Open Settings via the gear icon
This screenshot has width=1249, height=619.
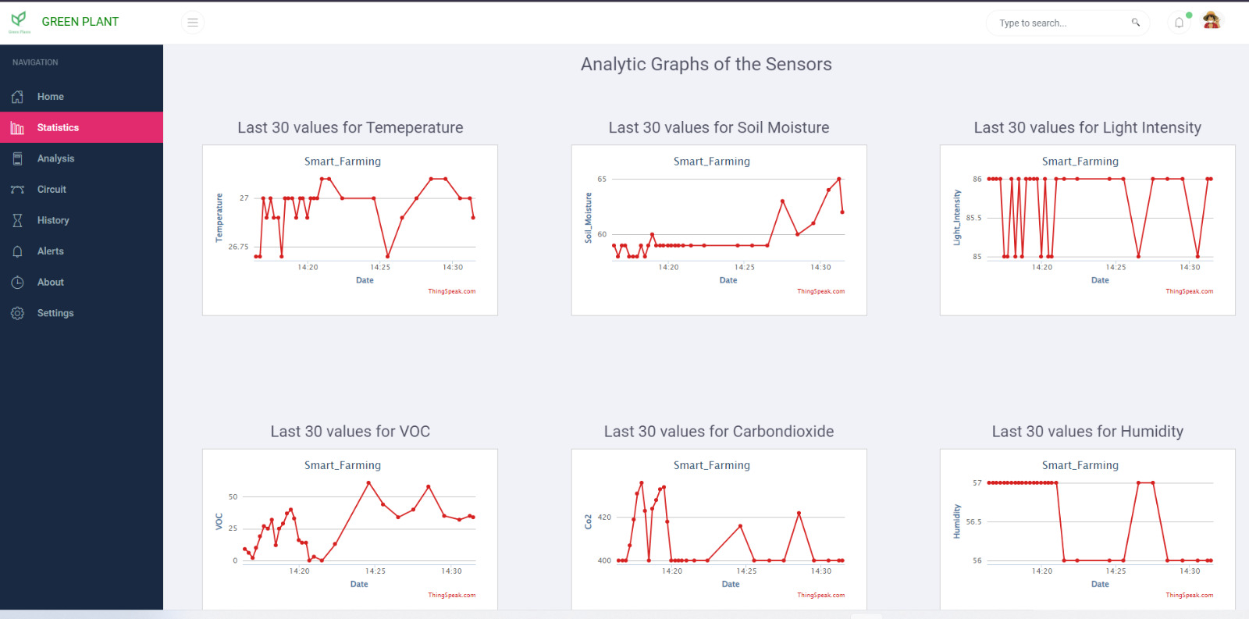(x=17, y=313)
